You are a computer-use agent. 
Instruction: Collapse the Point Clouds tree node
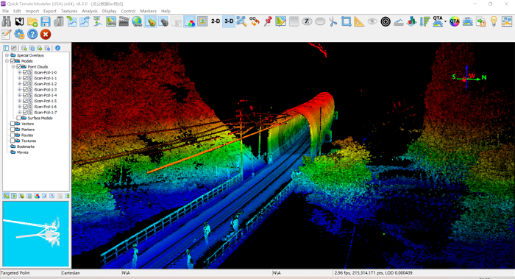click(13, 67)
